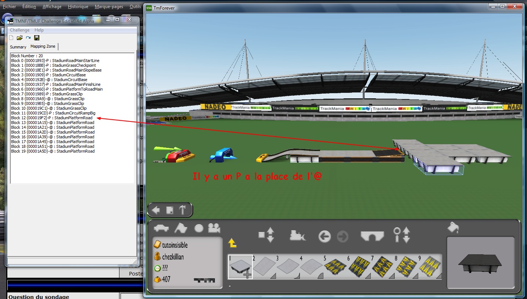This screenshot has height=299, width=527.
Task: Click the save track icon in editor
Action: (x=169, y=210)
